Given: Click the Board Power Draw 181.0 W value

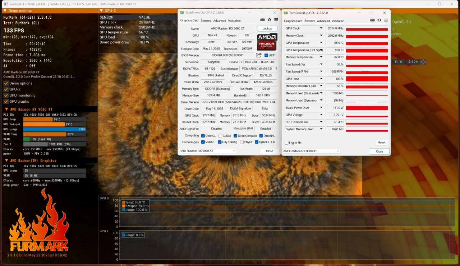Looking at the screenshot, I should coord(335,108).
